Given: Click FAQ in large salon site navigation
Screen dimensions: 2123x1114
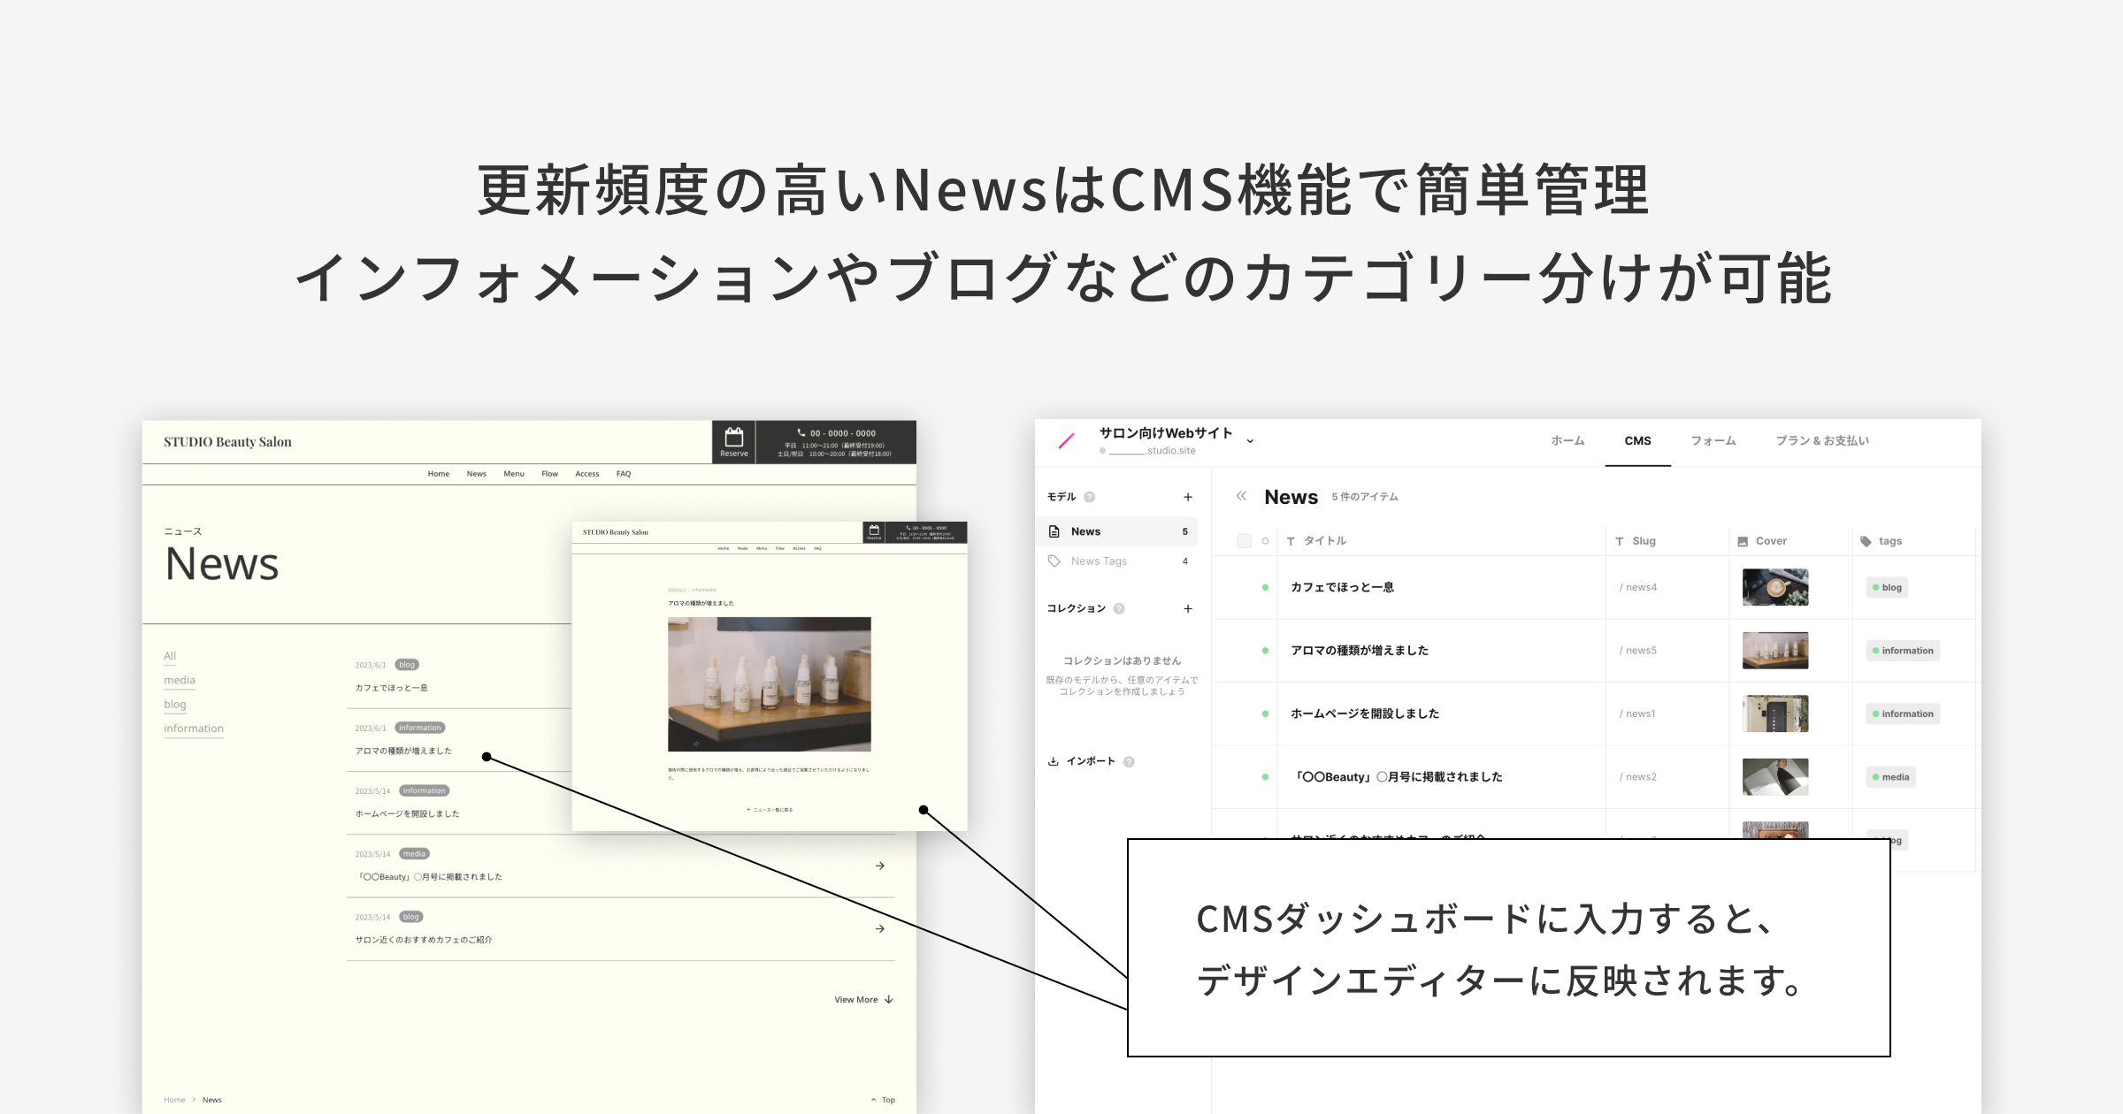Looking at the screenshot, I should tap(624, 474).
